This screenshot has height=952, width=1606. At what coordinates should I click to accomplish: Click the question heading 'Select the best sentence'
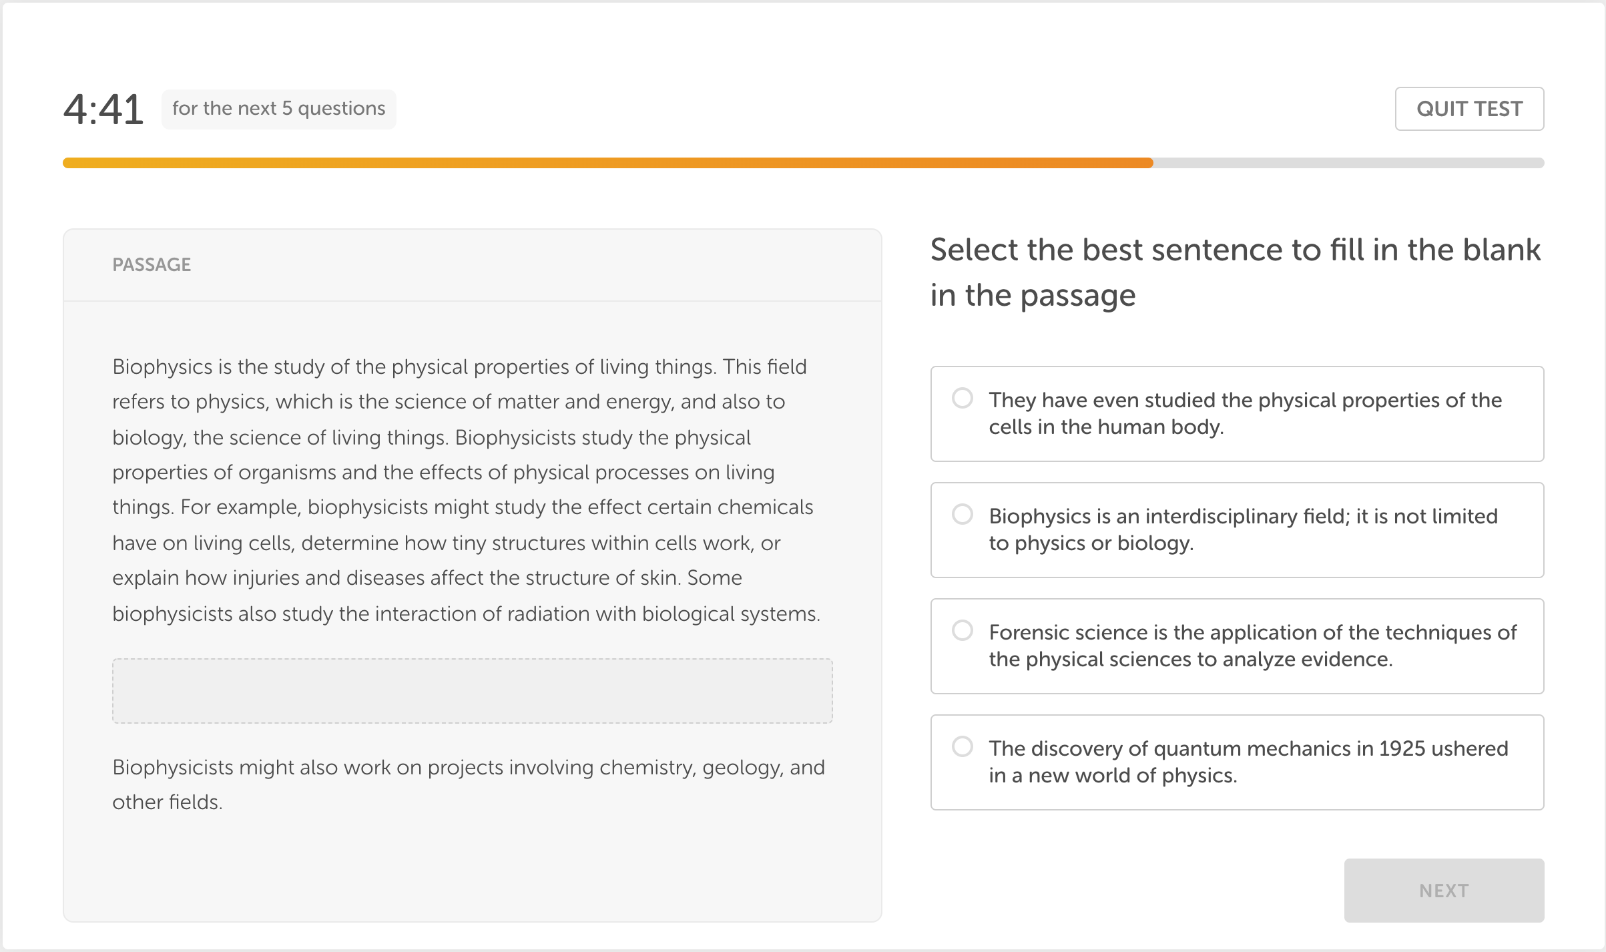pos(1235,272)
